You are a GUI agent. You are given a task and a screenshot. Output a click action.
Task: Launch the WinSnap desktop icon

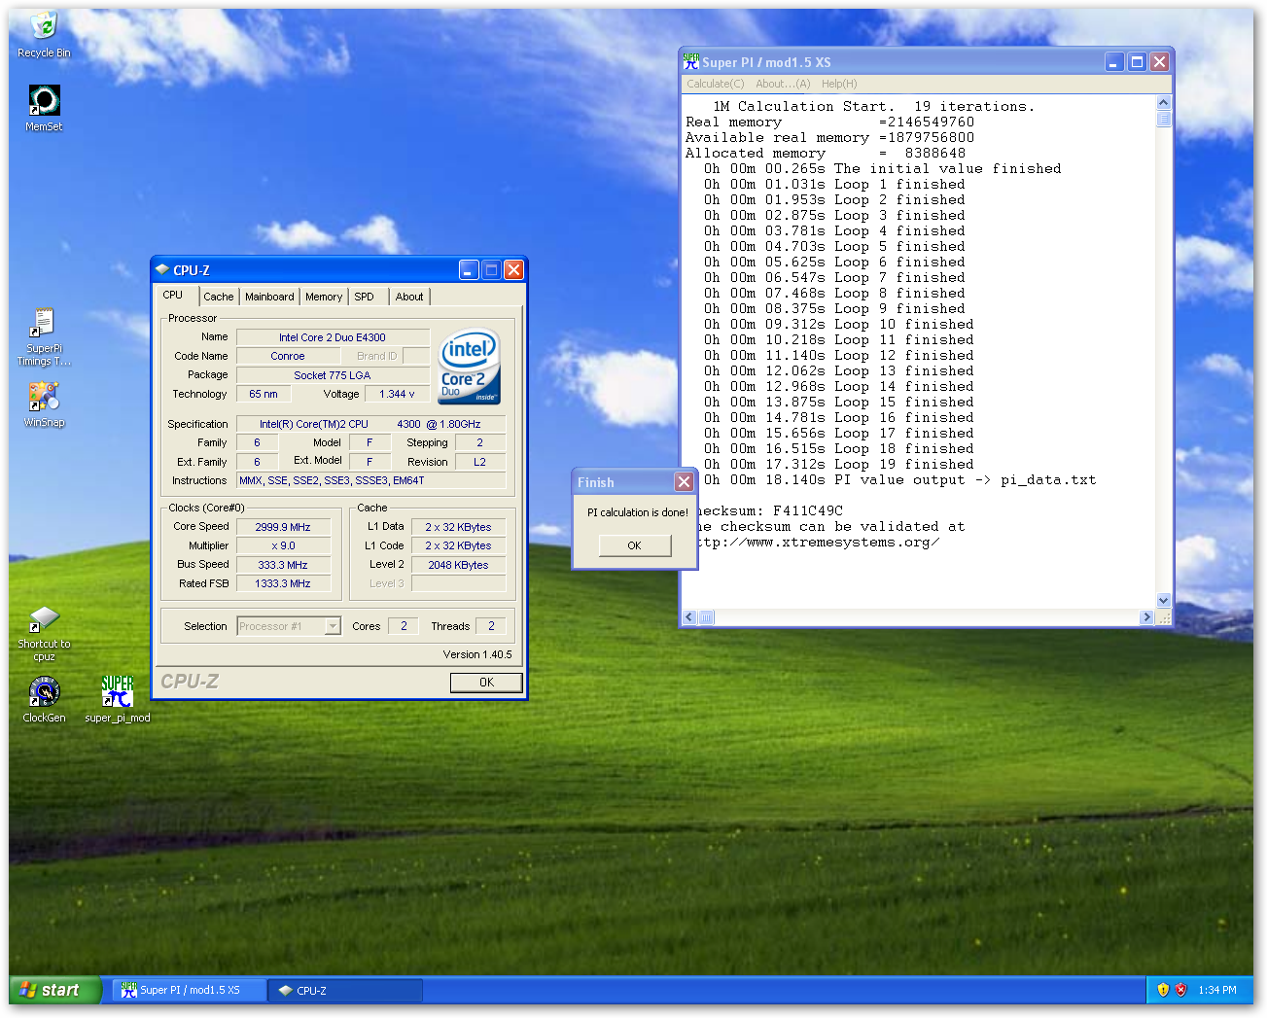[44, 404]
